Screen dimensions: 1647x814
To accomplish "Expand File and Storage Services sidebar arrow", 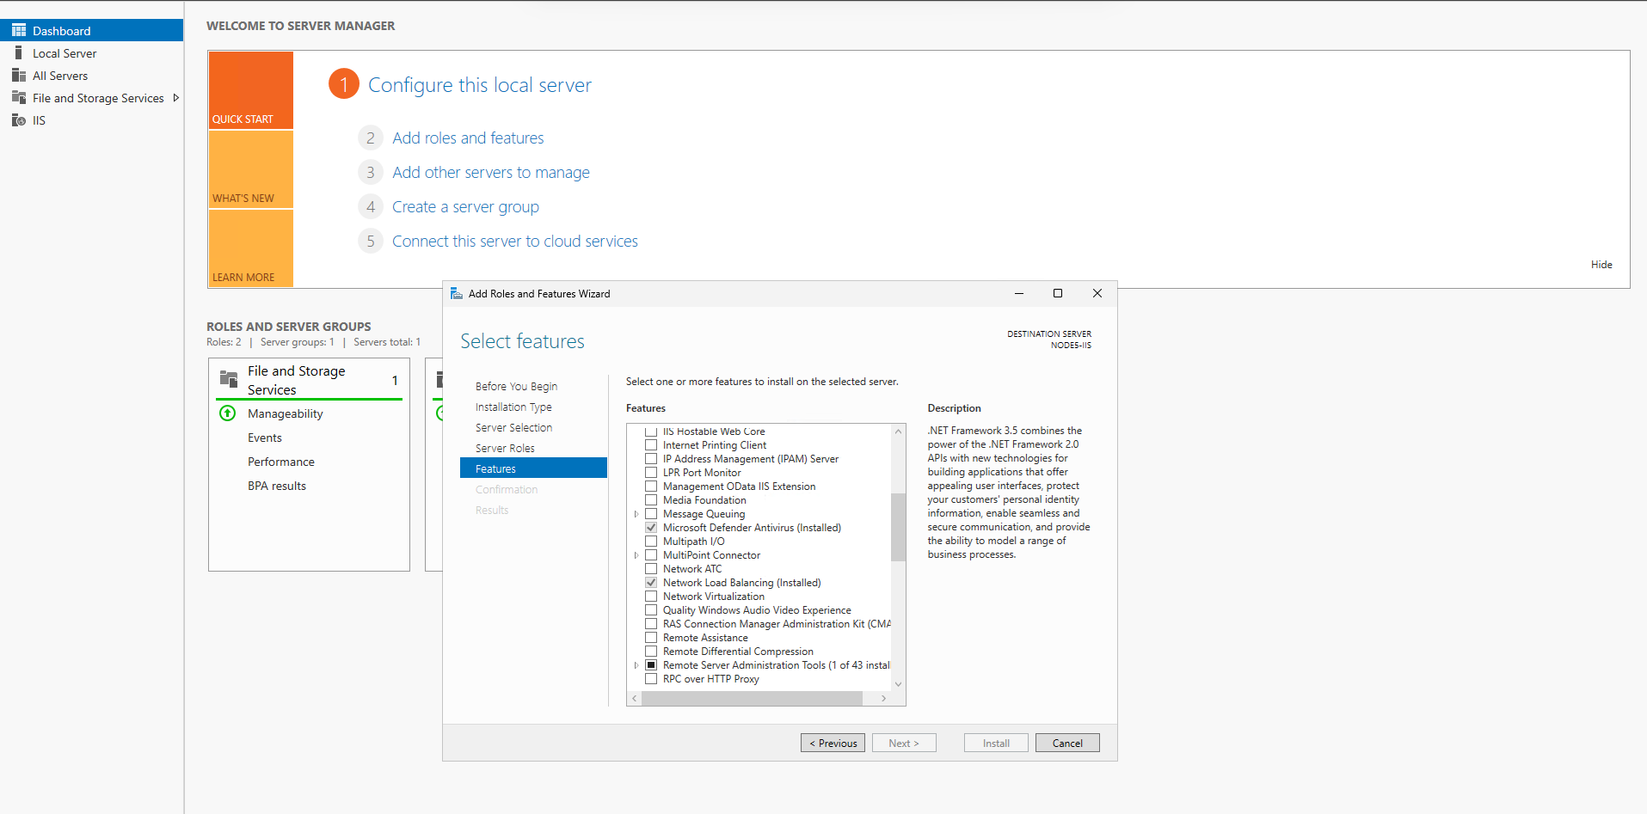I will coord(176,98).
